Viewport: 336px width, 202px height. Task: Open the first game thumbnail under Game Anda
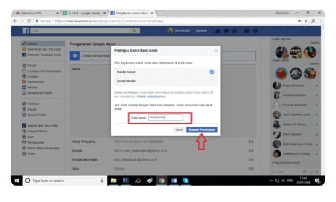click(282, 73)
